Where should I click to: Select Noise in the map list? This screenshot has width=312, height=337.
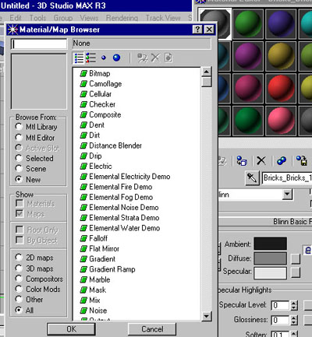(98, 311)
